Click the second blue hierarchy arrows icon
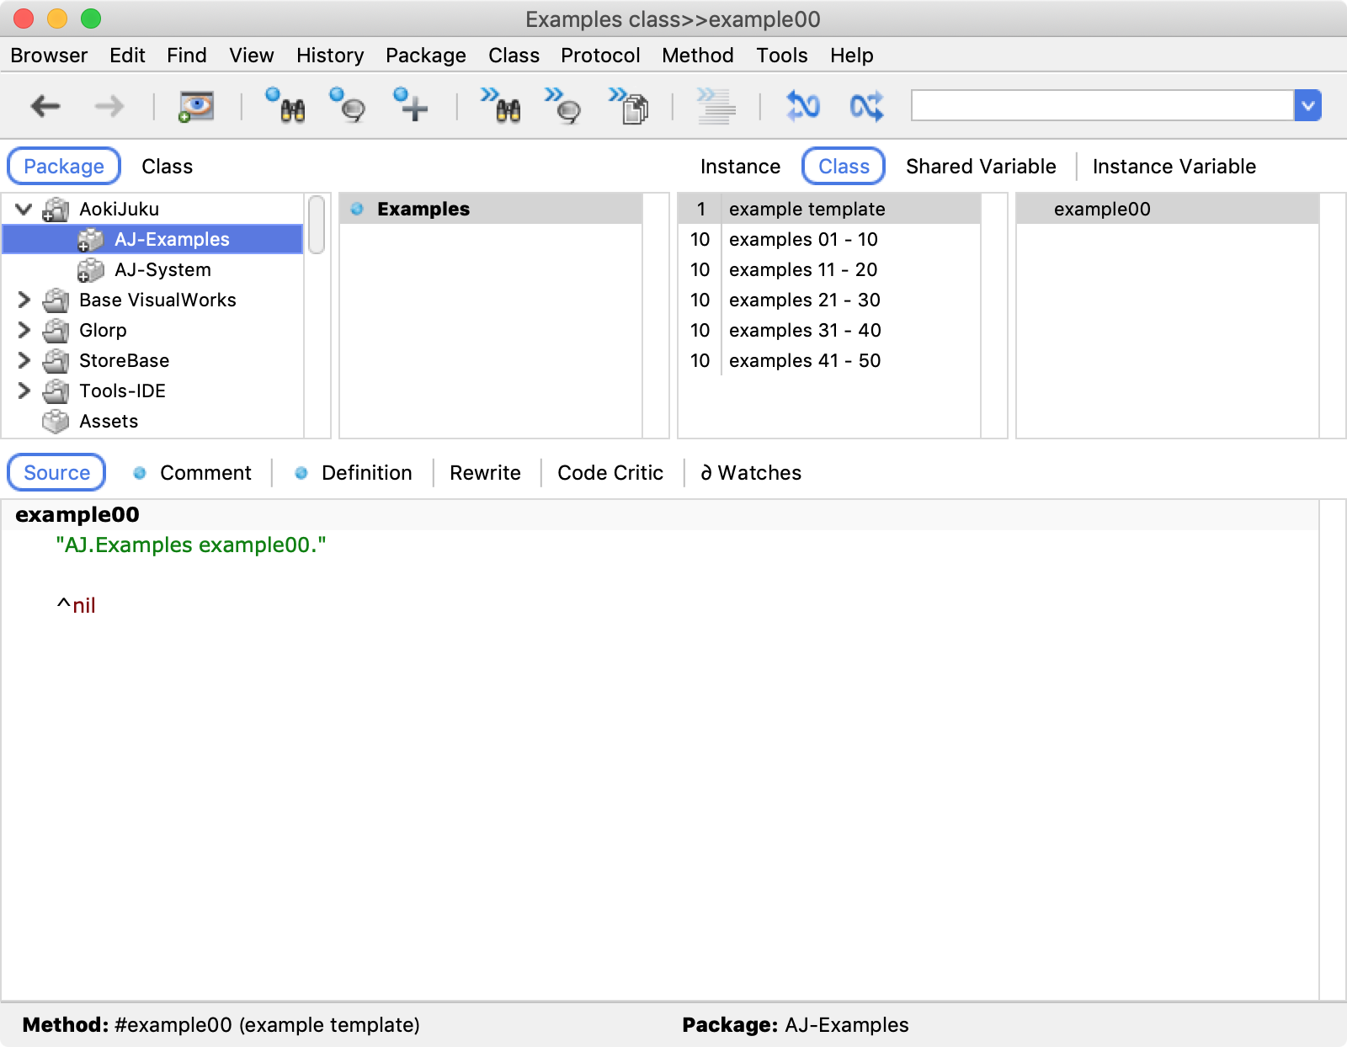This screenshot has height=1047, width=1347. pyautogui.click(x=866, y=106)
